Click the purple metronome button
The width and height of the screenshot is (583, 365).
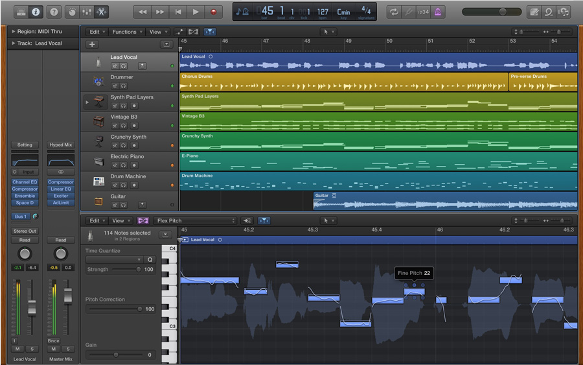[439, 12]
